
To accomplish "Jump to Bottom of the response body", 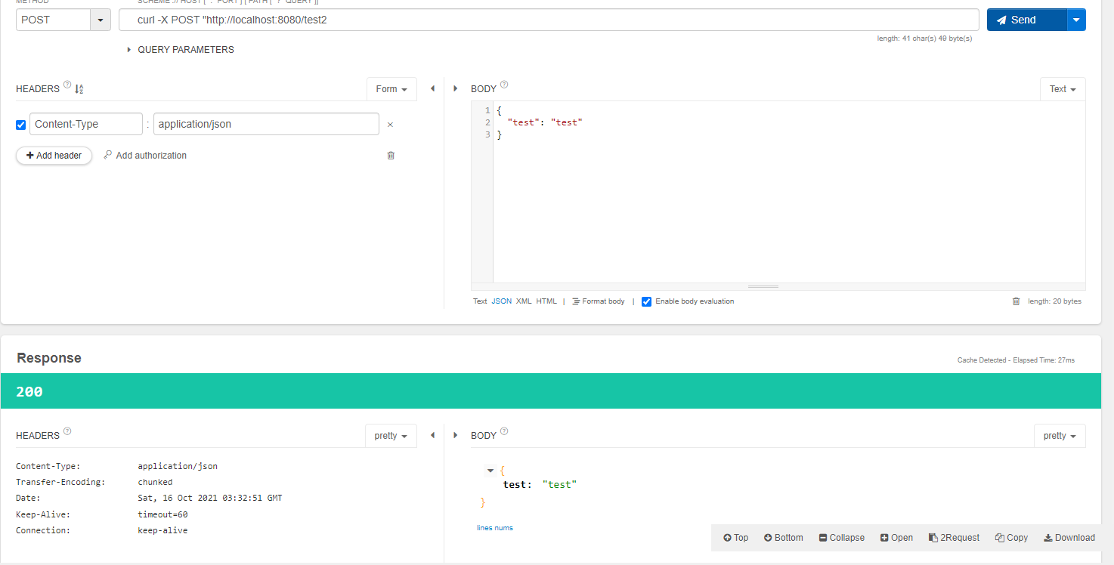I will (x=783, y=537).
